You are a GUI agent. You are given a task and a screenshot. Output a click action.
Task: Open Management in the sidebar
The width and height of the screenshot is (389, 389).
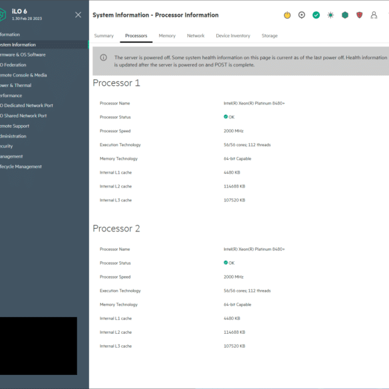point(11,156)
